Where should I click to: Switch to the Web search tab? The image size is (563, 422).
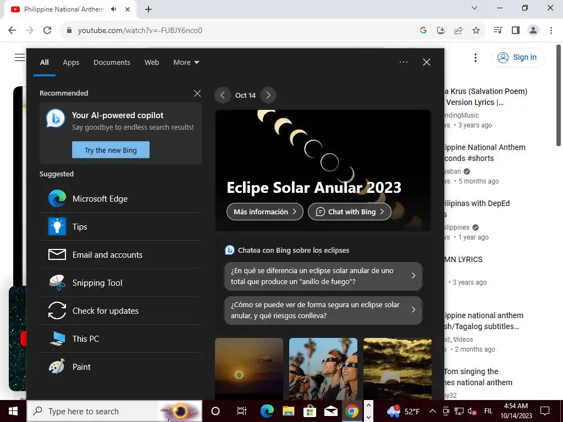[152, 63]
